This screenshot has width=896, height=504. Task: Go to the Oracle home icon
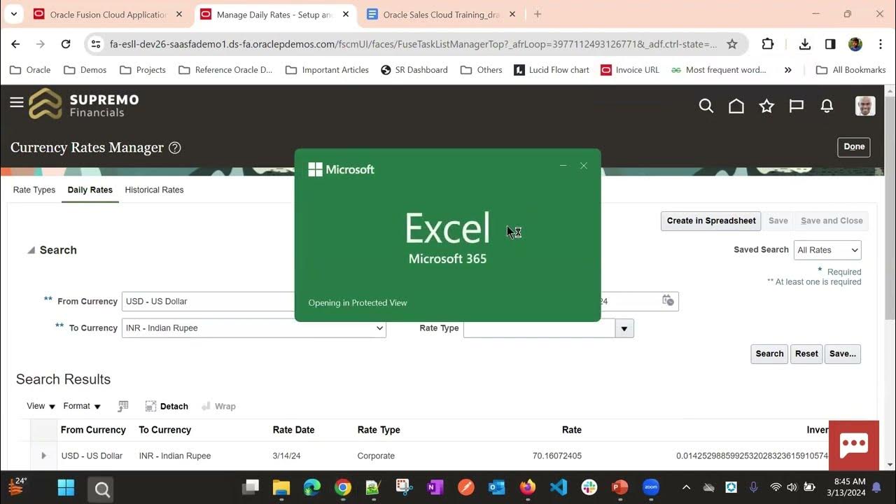(736, 106)
